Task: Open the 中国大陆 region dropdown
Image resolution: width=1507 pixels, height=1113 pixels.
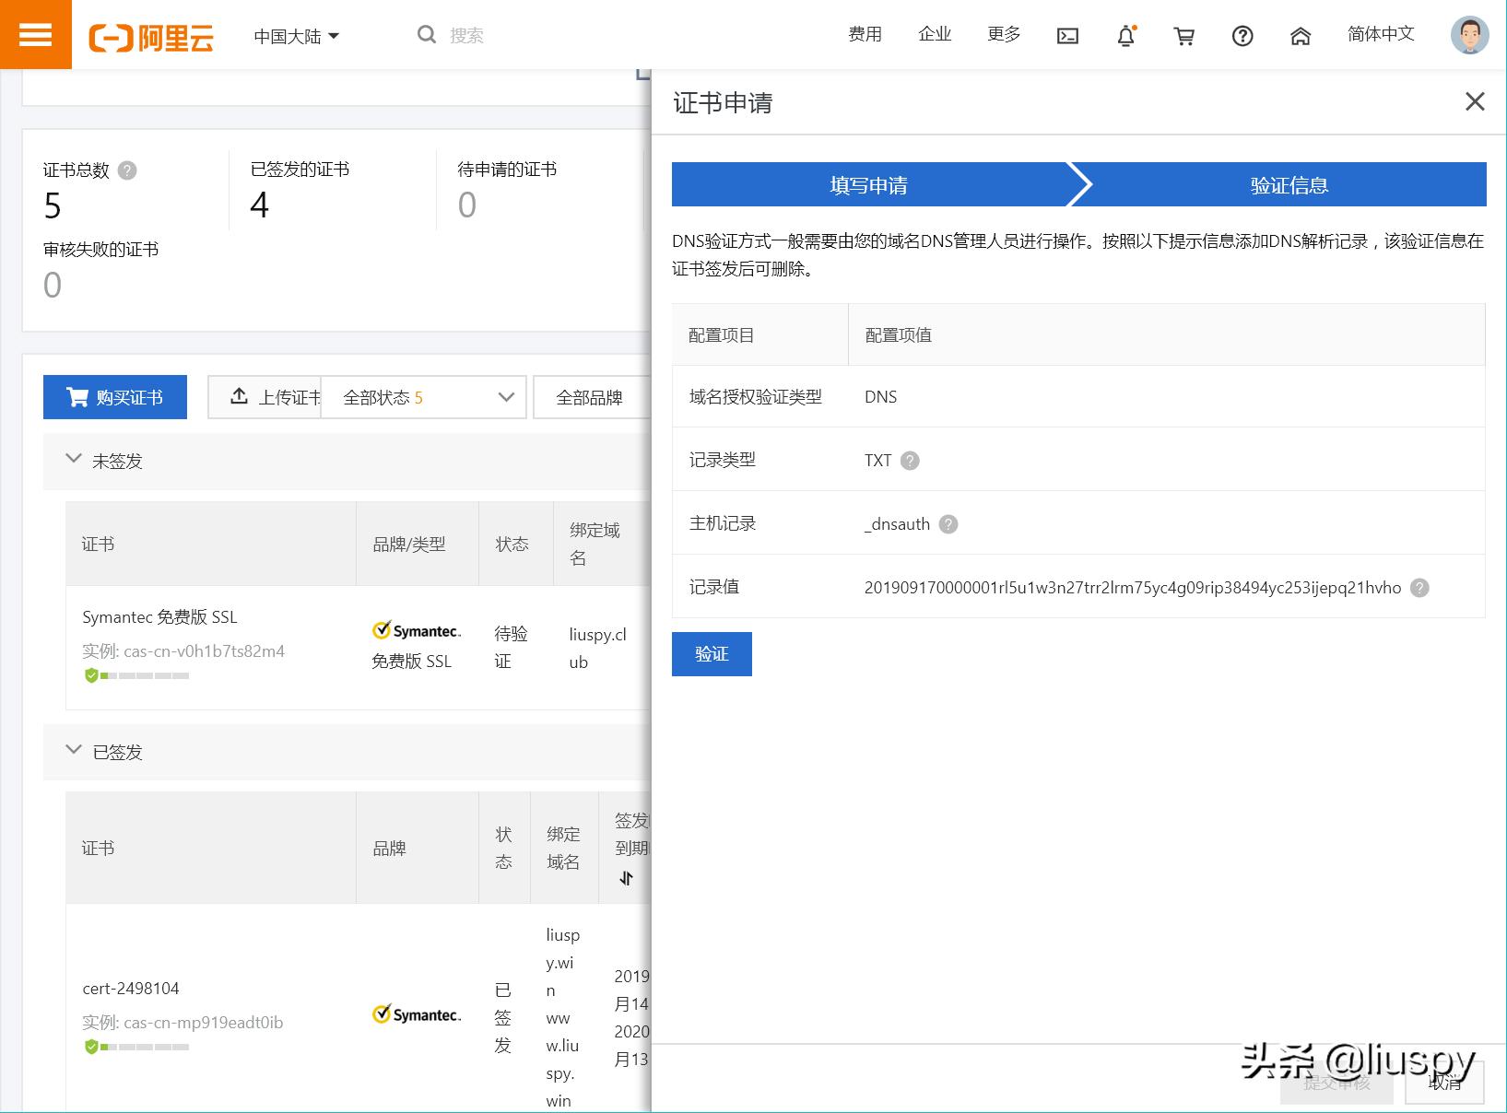Action: [297, 35]
